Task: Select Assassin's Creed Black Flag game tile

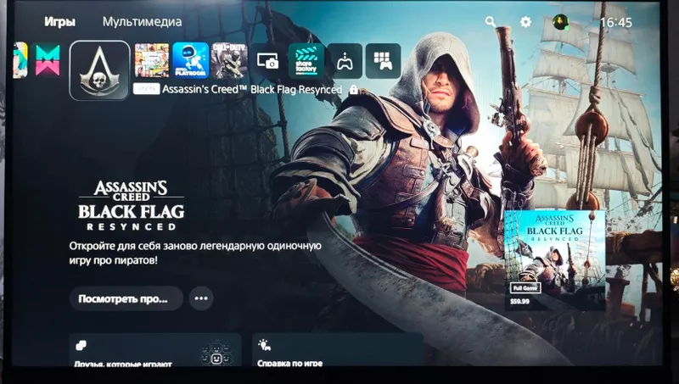Action: (x=99, y=70)
